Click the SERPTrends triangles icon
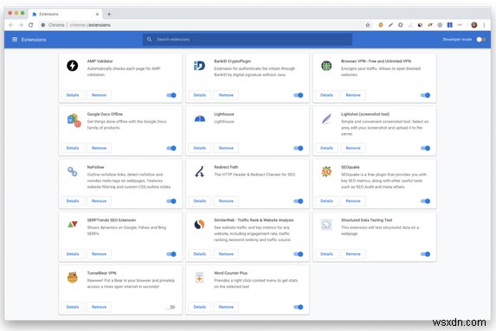Image resolution: width=496 pixels, height=331 pixels. click(73, 225)
